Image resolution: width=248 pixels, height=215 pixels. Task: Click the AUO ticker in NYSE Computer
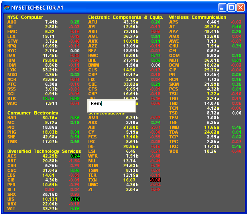(12, 22)
